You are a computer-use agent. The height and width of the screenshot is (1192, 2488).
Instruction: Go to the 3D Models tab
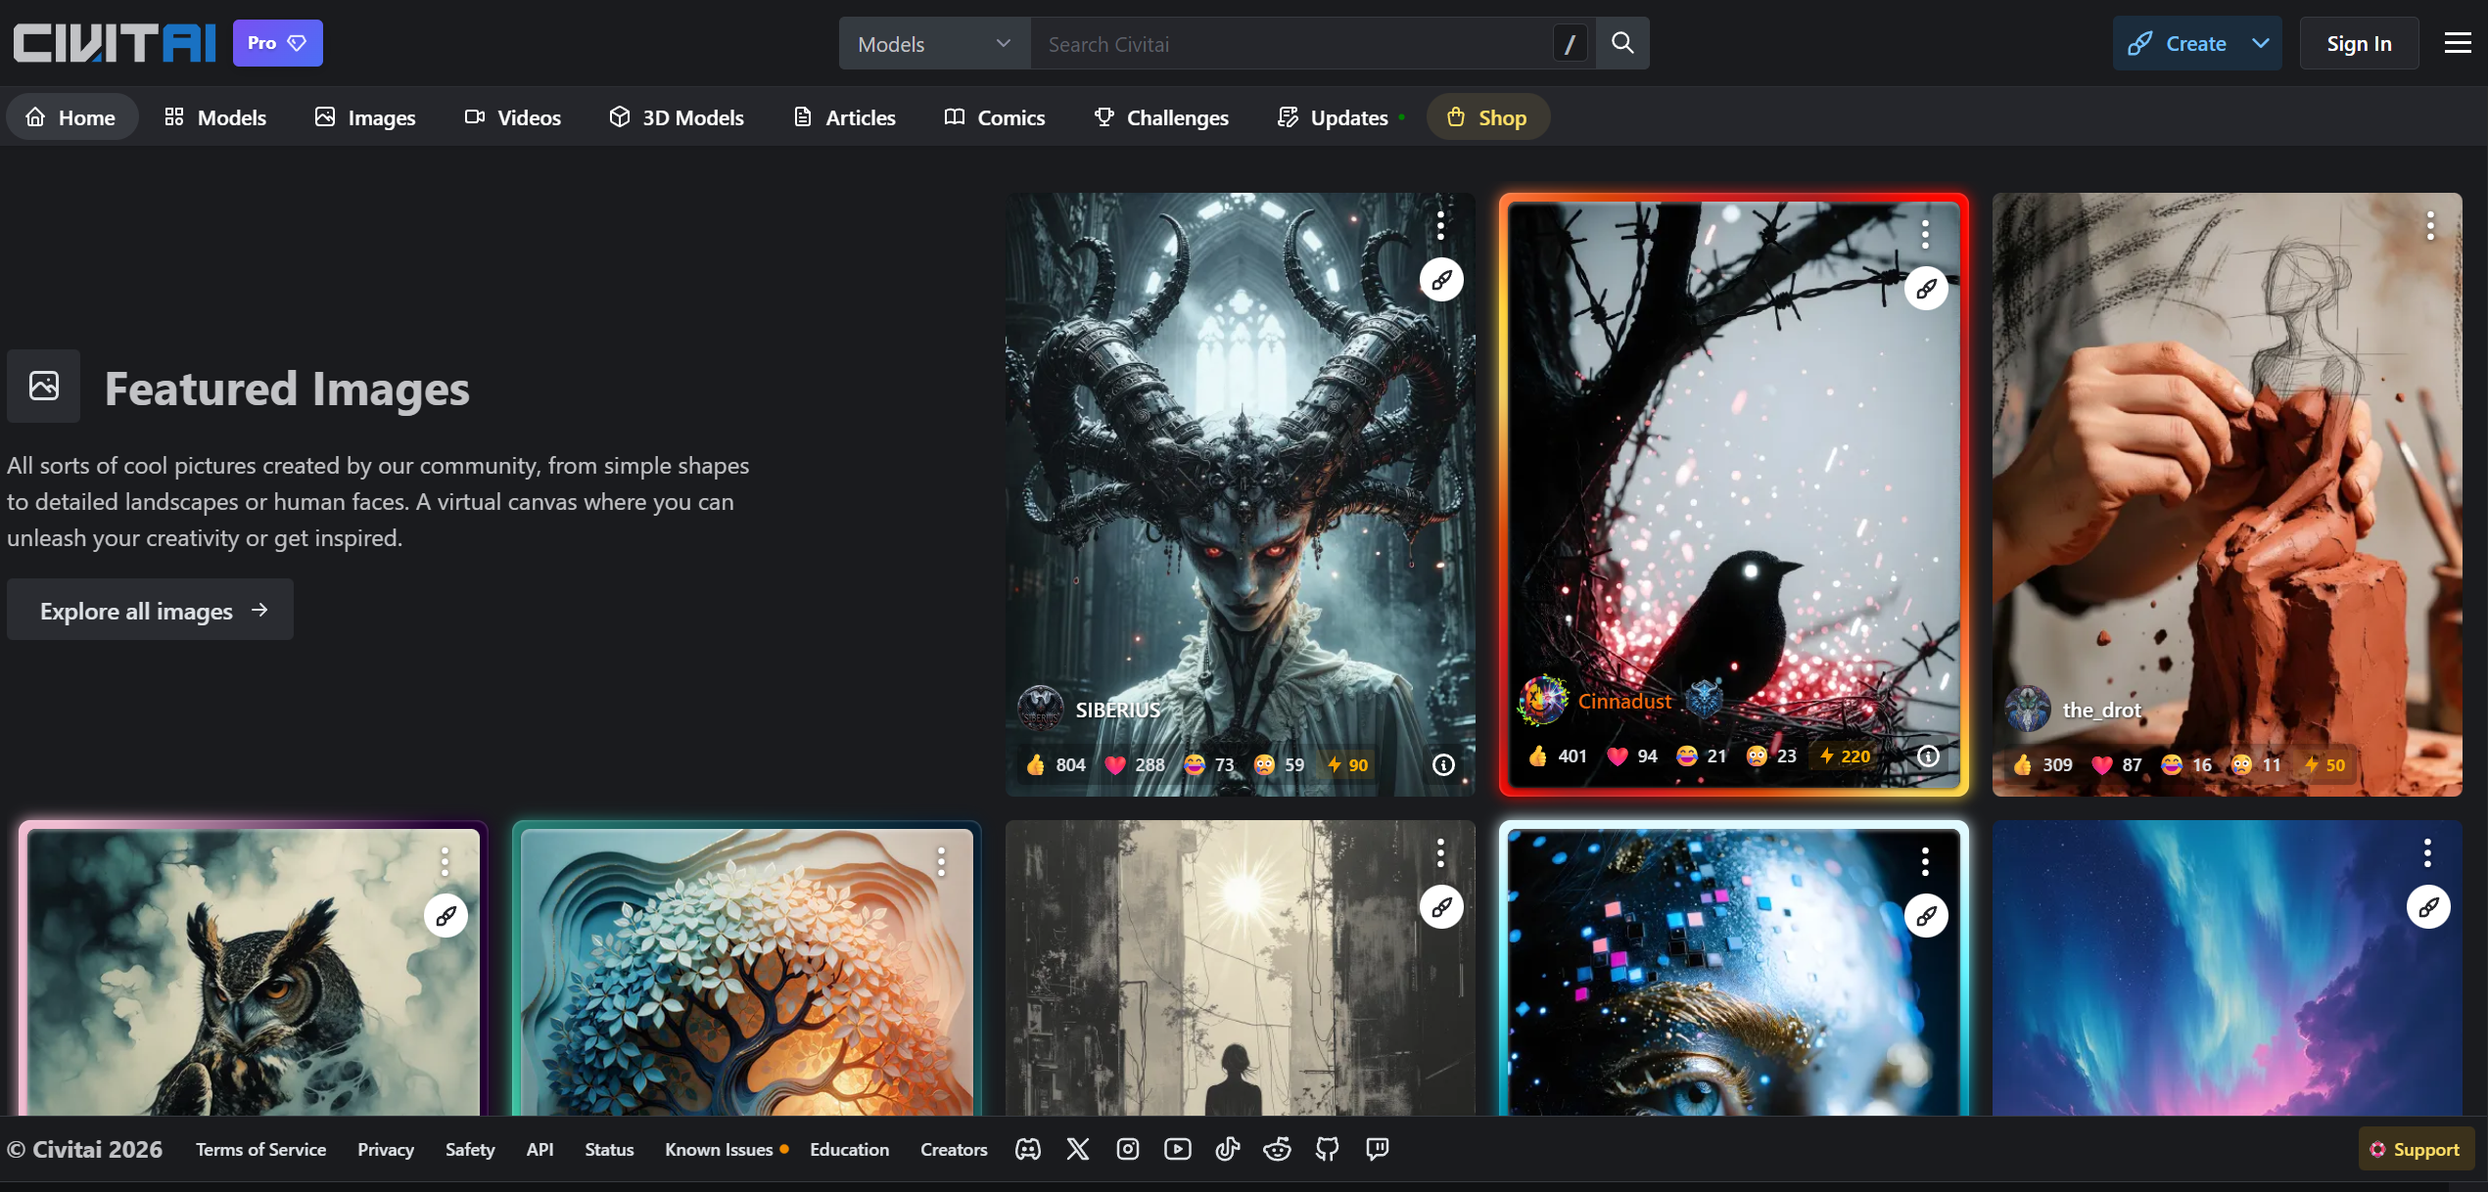coord(676,117)
